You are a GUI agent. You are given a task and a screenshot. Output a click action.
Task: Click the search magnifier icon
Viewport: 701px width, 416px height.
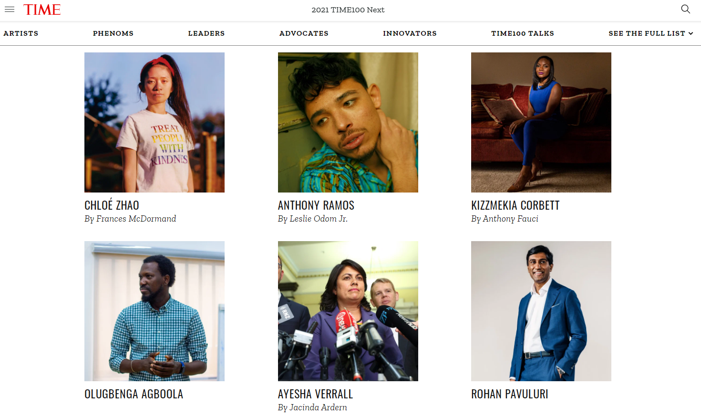point(686,9)
